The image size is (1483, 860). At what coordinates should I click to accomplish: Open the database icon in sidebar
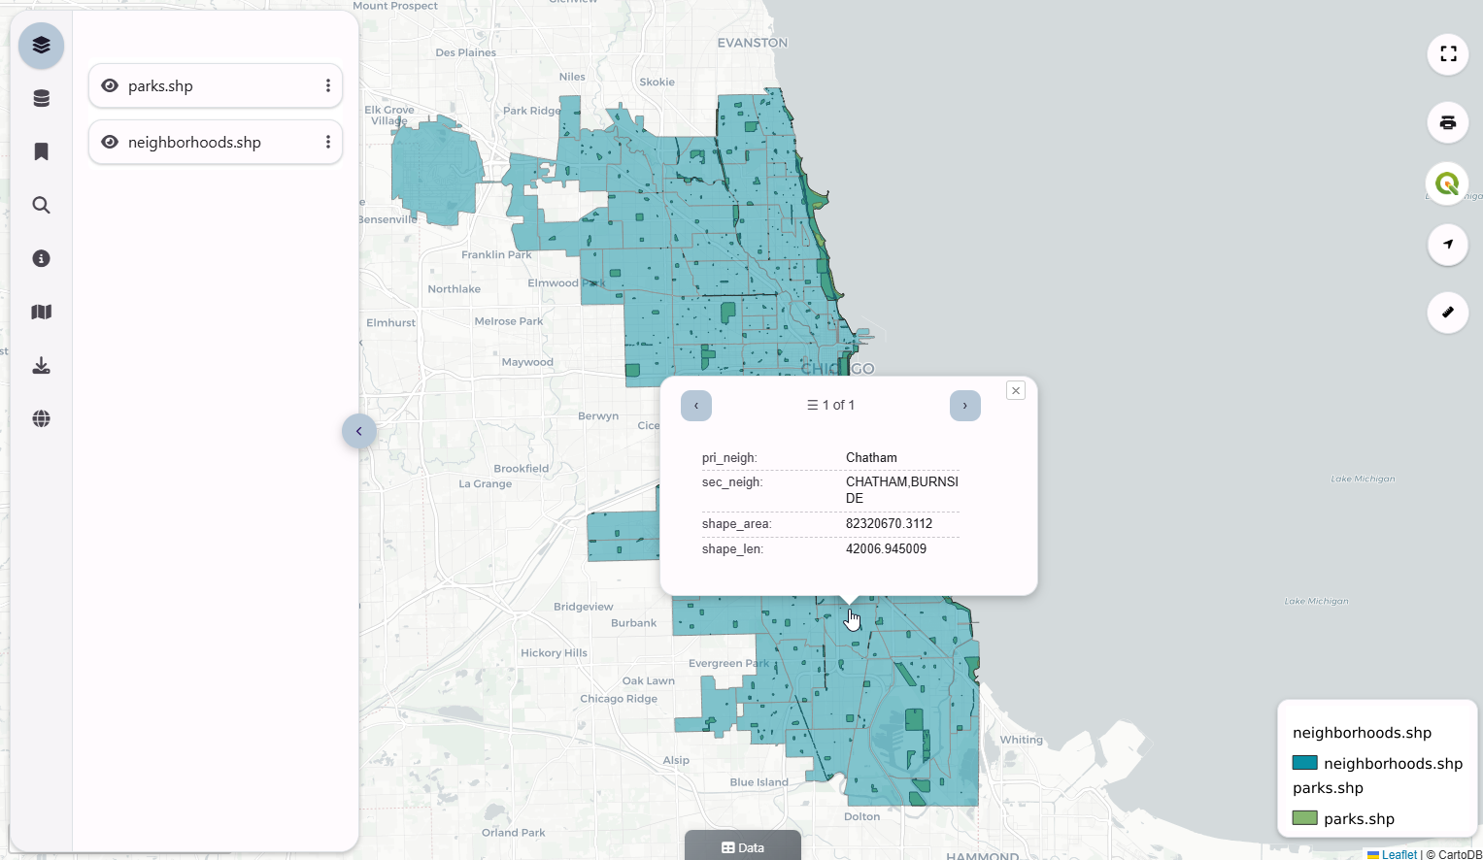(x=41, y=98)
